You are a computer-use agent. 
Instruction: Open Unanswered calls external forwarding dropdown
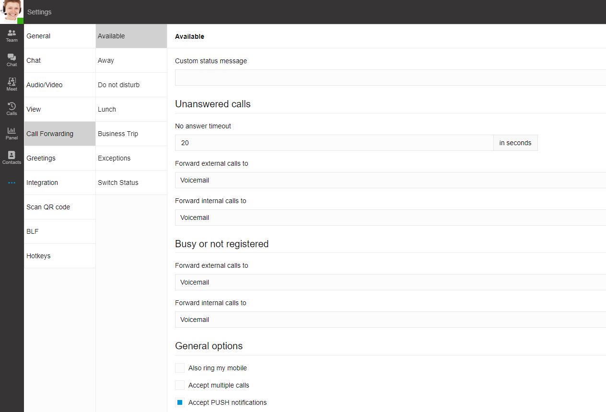(390, 180)
